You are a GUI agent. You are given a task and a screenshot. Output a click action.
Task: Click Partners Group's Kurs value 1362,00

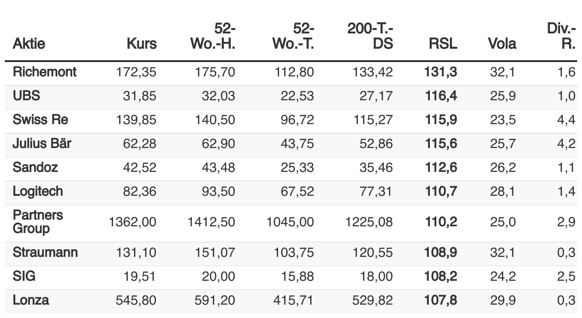(133, 222)
